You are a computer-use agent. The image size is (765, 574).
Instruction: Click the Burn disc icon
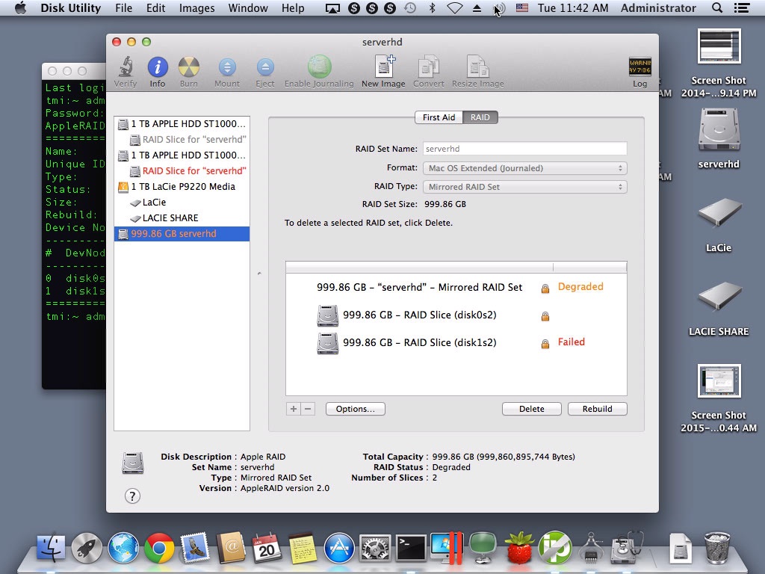pos(189,67)
